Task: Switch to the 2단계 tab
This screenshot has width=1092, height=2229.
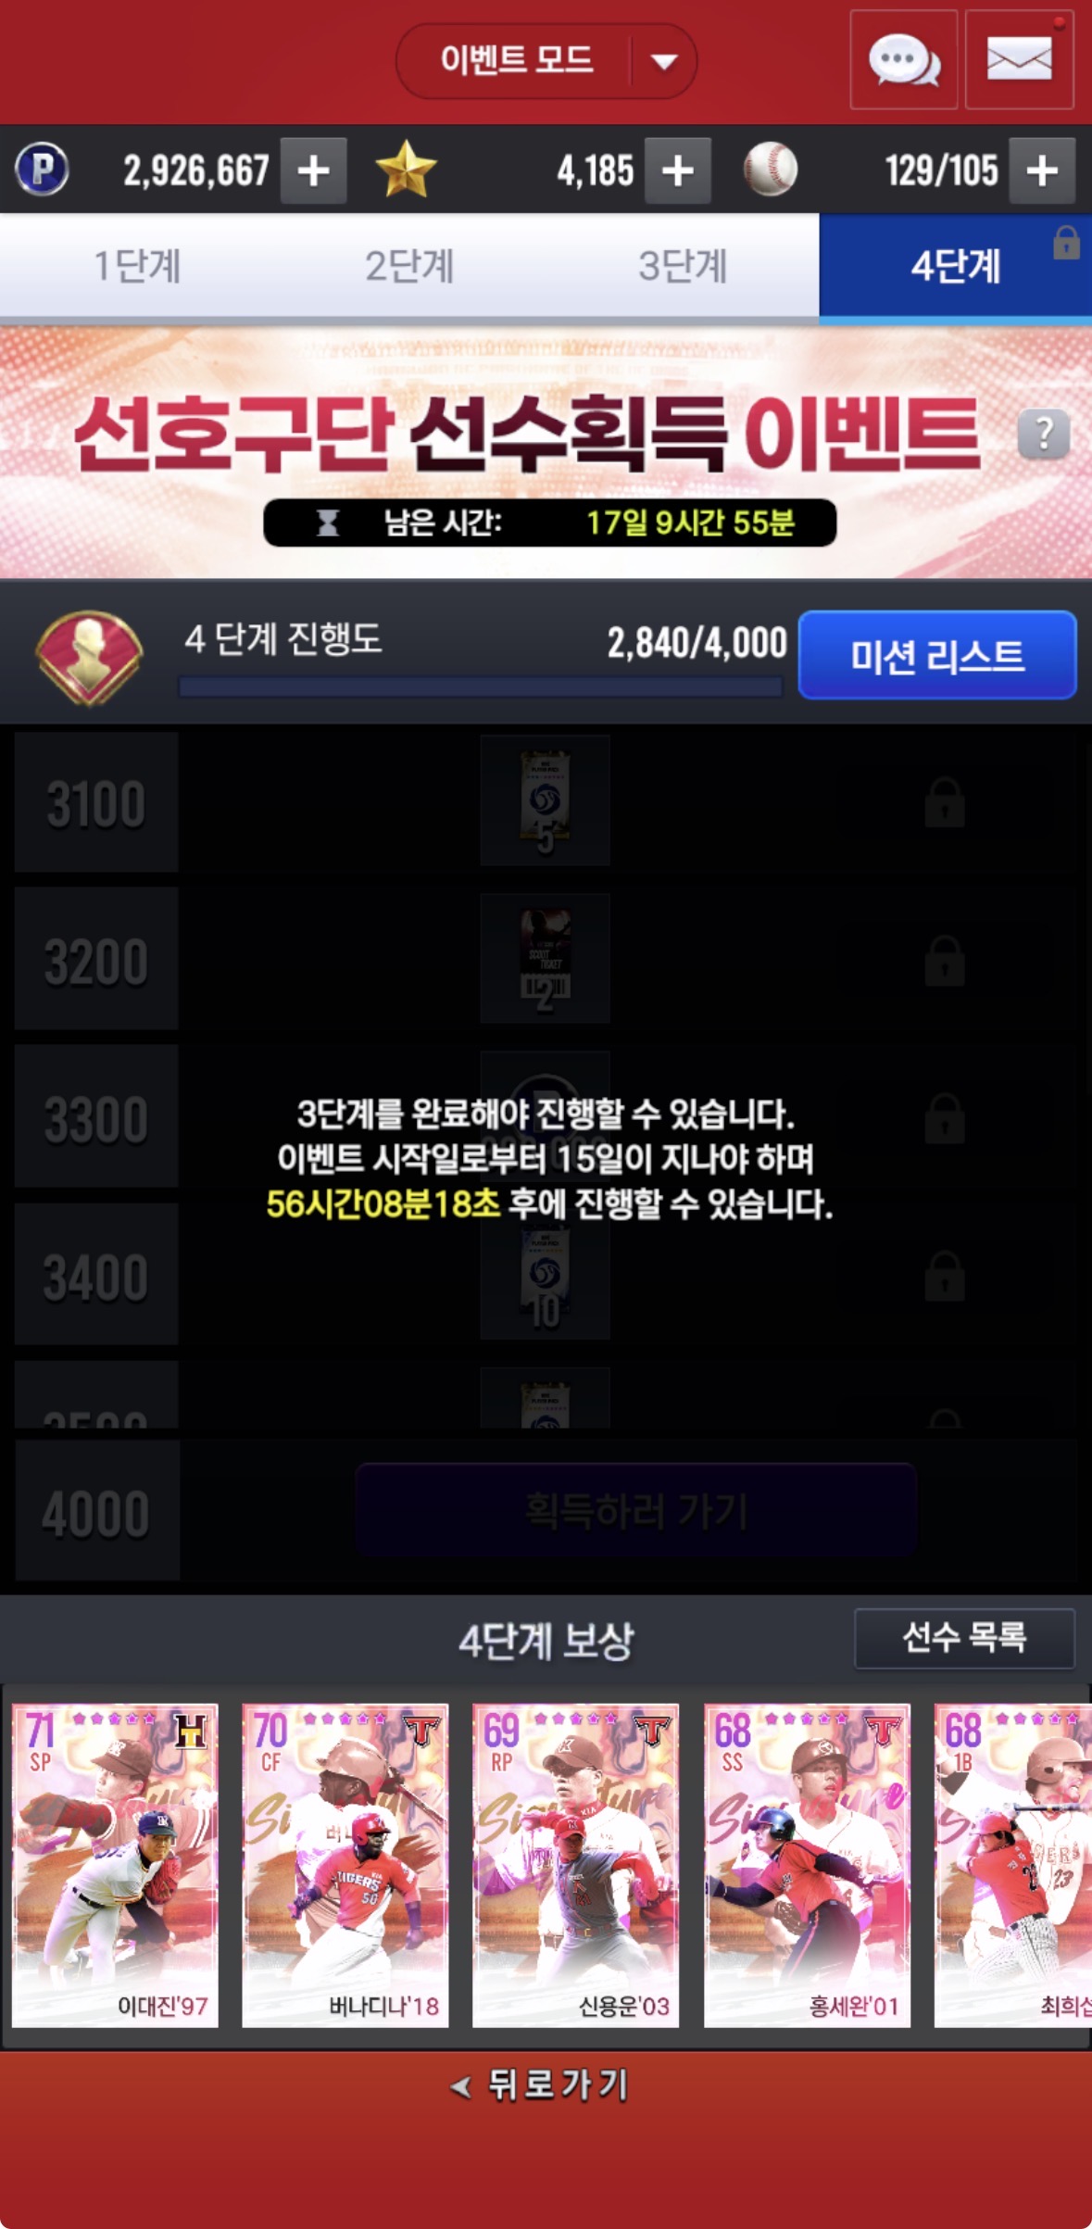Action: (409, 267)
